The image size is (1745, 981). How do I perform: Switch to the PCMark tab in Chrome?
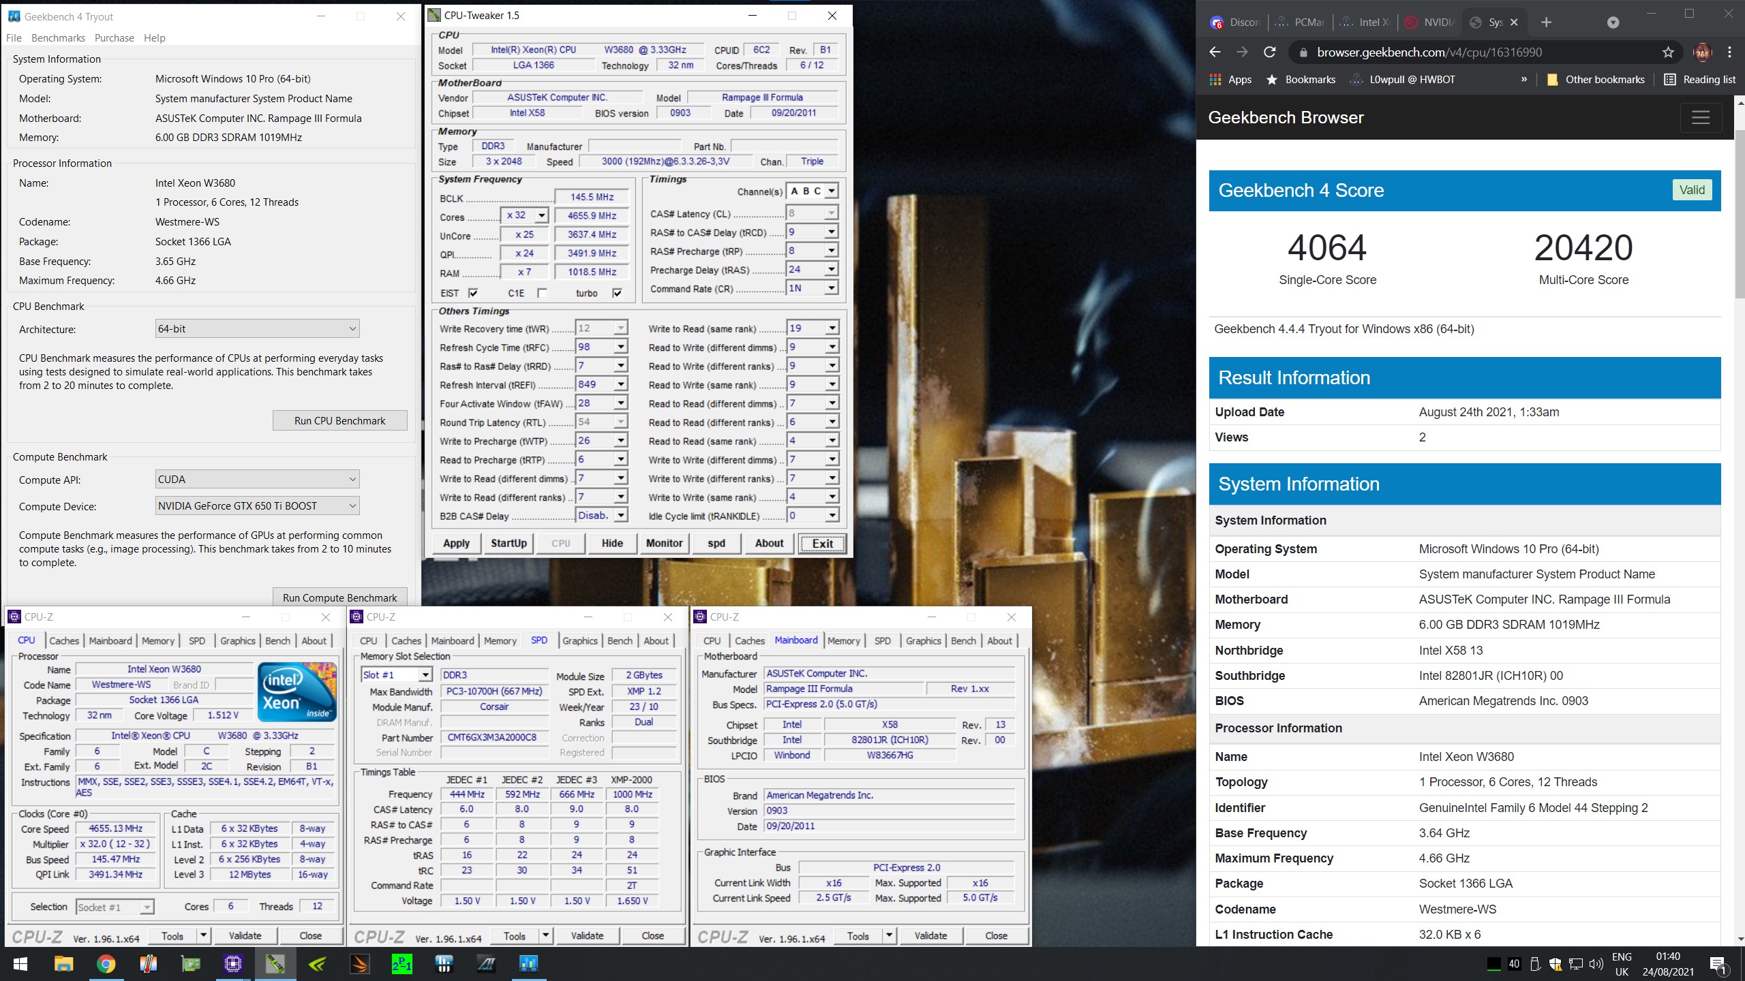point(1301,22)
